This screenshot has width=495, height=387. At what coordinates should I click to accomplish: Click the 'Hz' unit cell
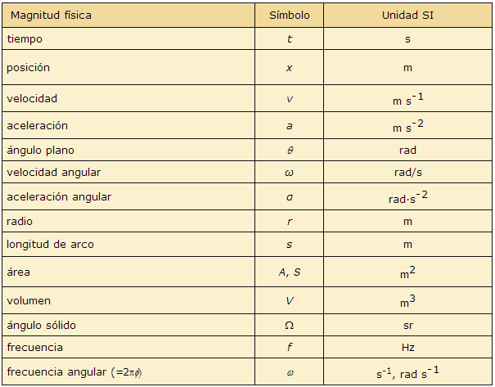tap(407, 348)
